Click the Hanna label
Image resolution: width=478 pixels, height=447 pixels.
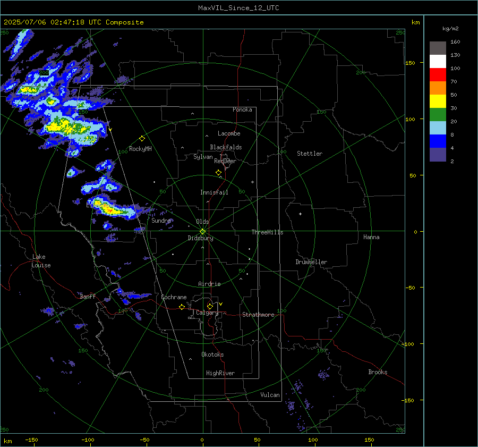371,237
